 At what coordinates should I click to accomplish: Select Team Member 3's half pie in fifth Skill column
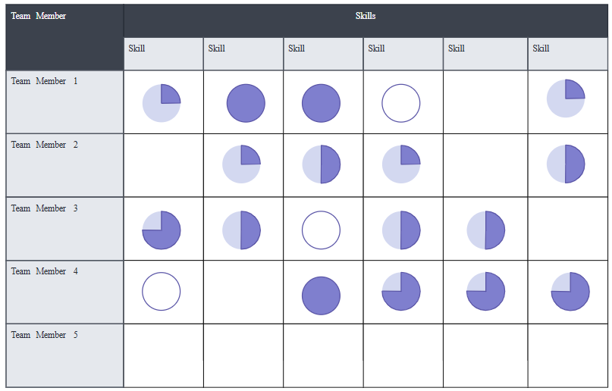point(485,230)
